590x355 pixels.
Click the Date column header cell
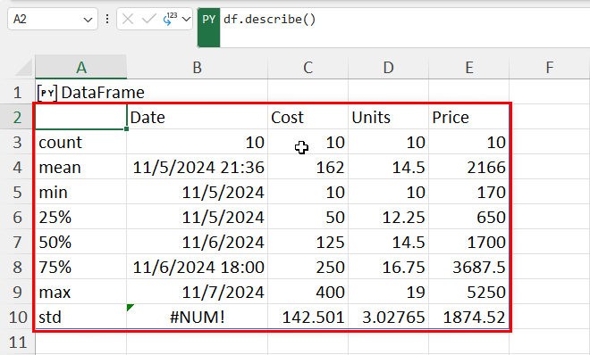198,117
